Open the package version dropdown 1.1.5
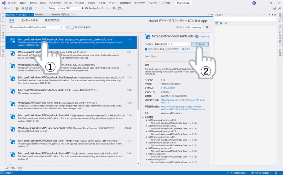Screen dimensions: 283x175 tap(172, 44)
